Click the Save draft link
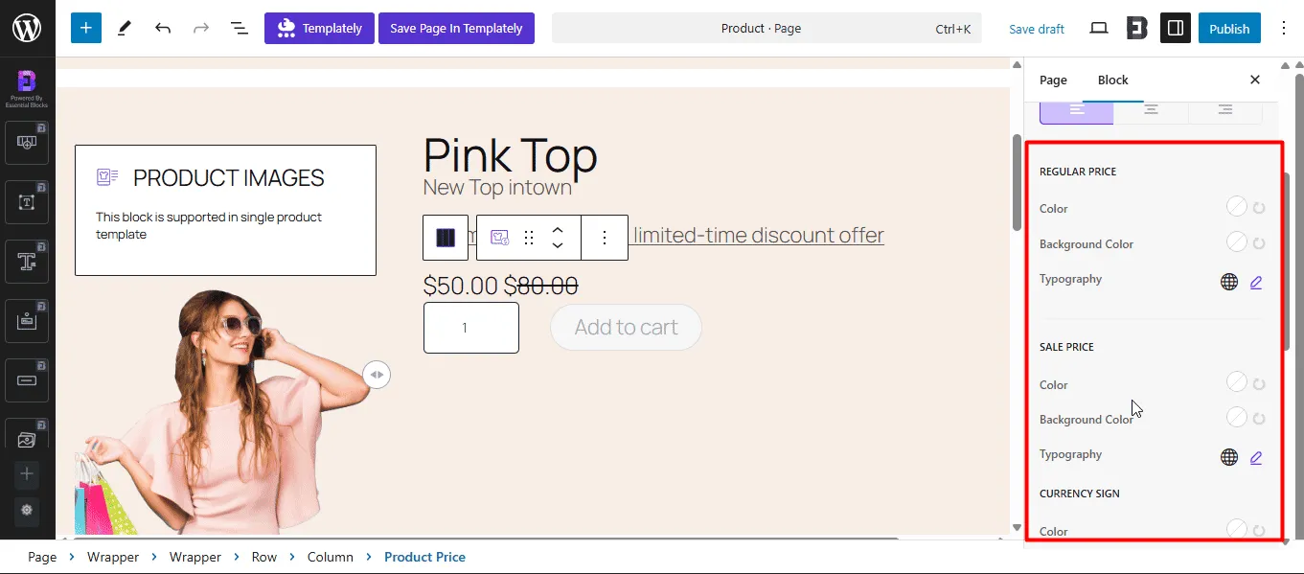The height and width of the screenshot is (574, 1304). pos(1037,29)
